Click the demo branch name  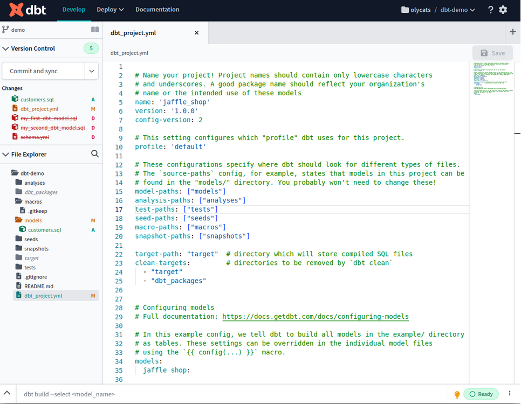(18, 30)
